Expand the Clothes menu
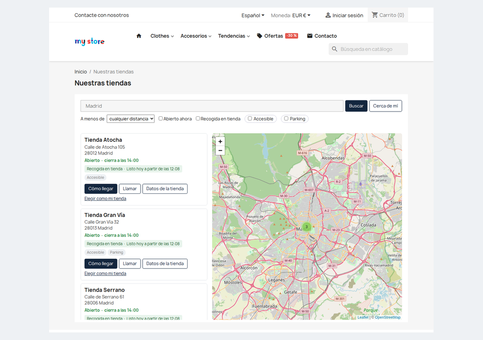The width and height of the screenshot is (483, 340). [x=162, y=36]
